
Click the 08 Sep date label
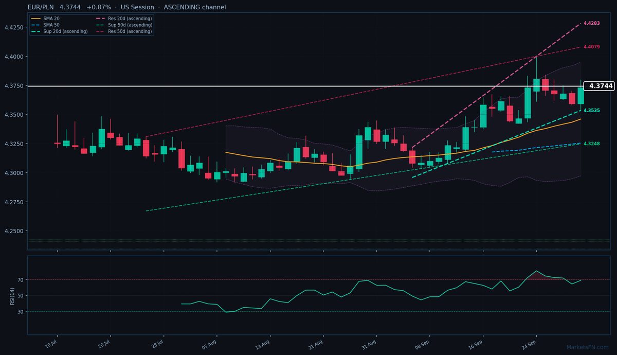pyautogui.click(x=423, y=344)
